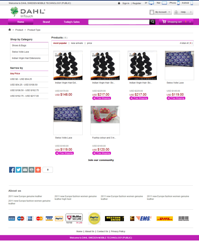
Task: Click the PayPal Verified badge
Action: click(x=94, y=218)
